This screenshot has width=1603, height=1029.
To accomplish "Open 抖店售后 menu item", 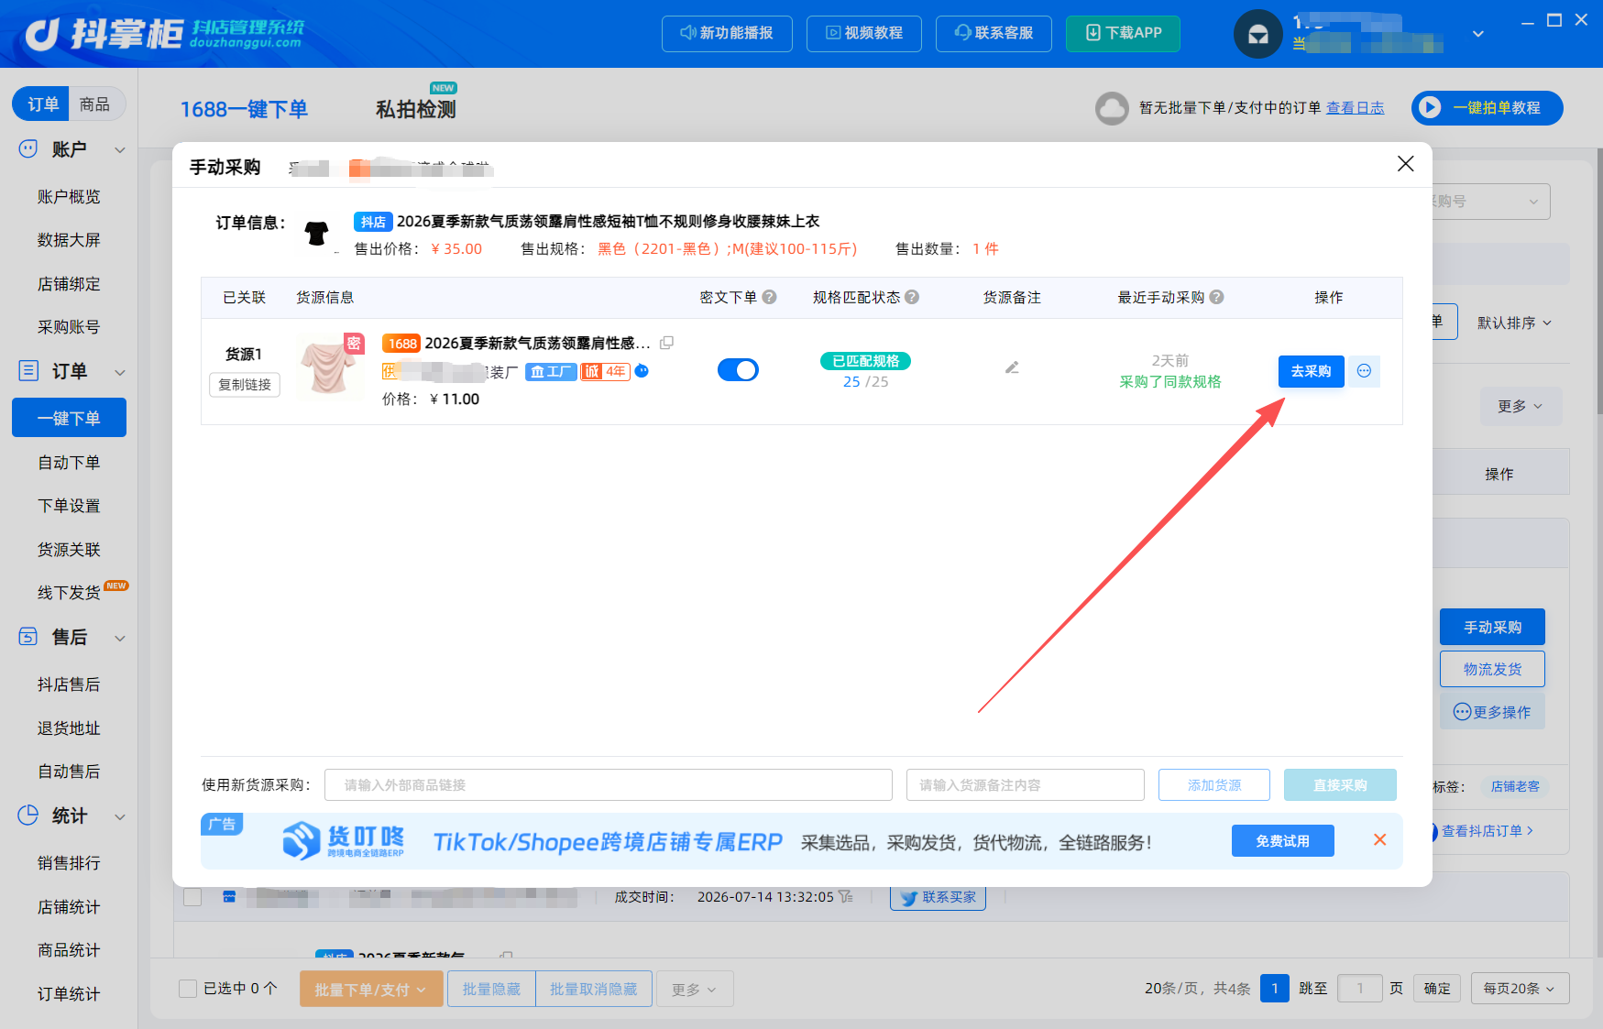I will tap(69, 684).
